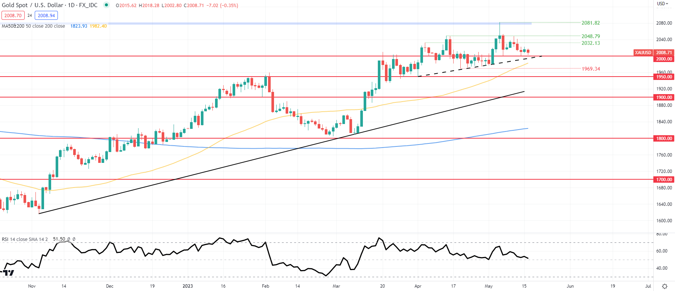This screenshot has width=675, height=291.
Task: Click the May label on the time axis
Action: pyautogui.click(x=489, y=286)
